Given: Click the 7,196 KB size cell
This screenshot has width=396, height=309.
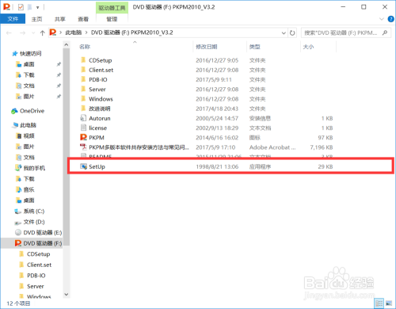Looking at the screenshot, I should (x=322, y=147).
